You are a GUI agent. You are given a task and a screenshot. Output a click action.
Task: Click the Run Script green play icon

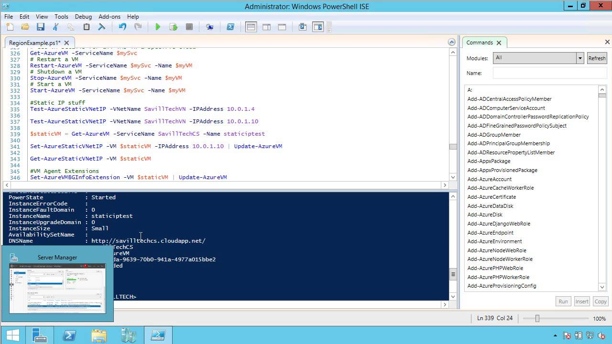(x=158, y=27)
